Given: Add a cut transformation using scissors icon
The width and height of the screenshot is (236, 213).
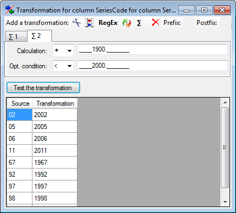Looking at the screenshot, I should pos(76,23).
